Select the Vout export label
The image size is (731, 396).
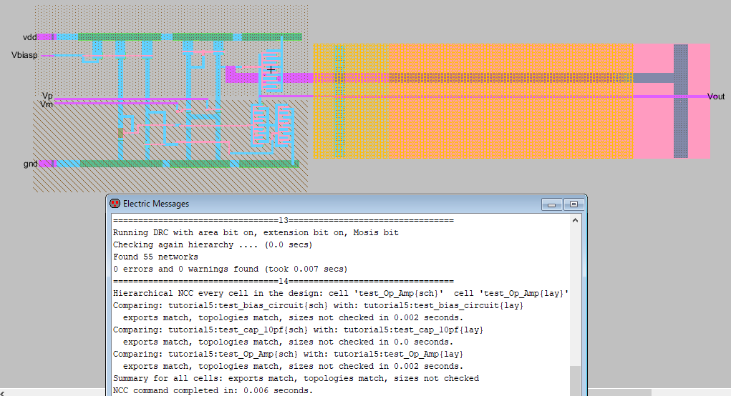click(716, 96)
